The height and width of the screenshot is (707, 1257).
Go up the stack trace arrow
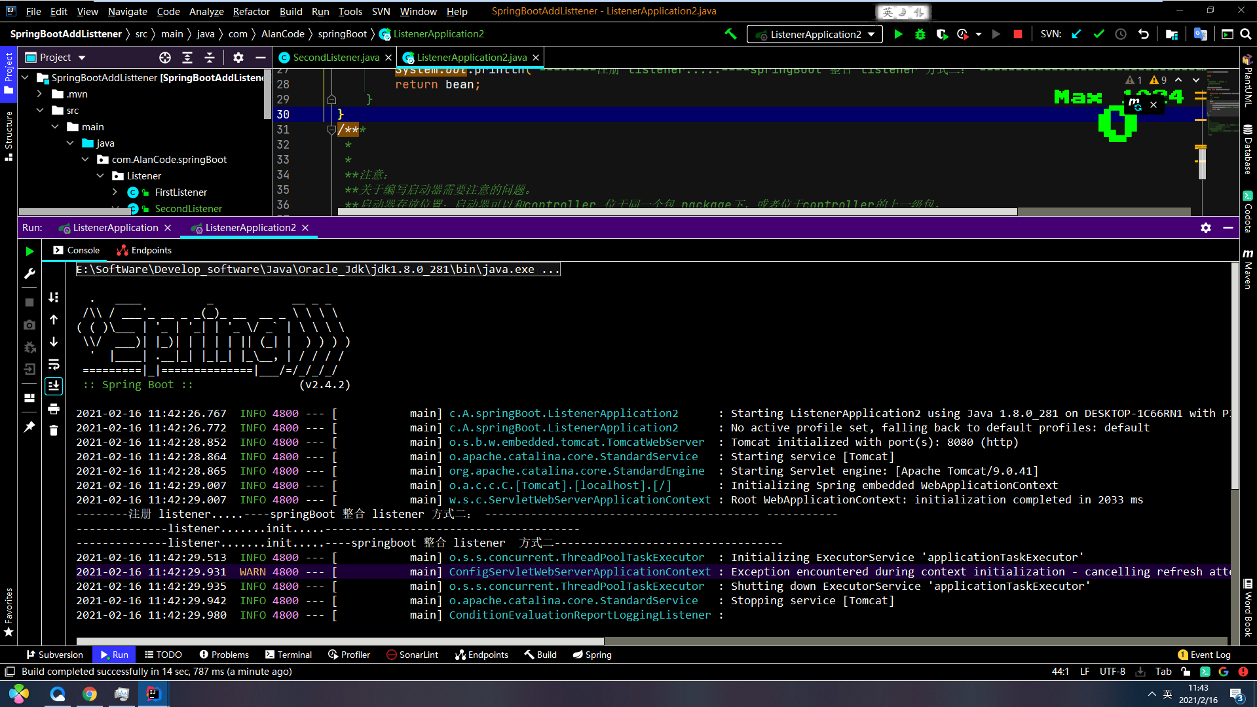[54, 319]
